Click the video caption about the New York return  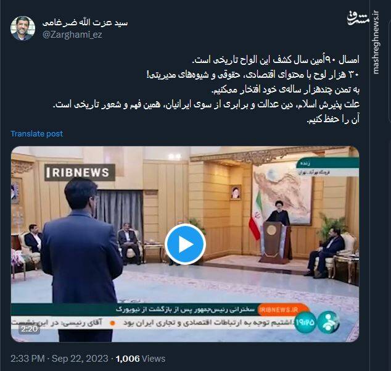pyautogui.click(x=185, y=310)
